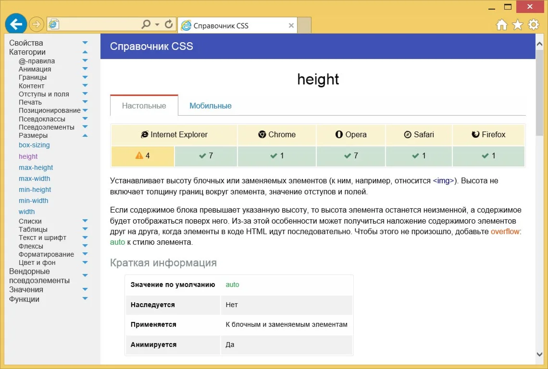Open browser settings with the gear icon
Viewport: 548px width, 369px height.
pos(534,24)
